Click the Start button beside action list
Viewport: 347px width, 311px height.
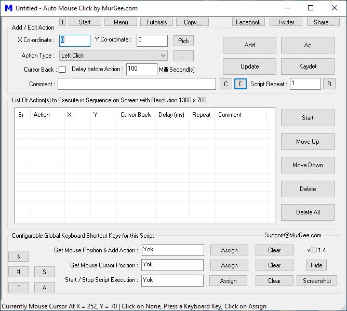pyautogui.click(x=308, y=118)
